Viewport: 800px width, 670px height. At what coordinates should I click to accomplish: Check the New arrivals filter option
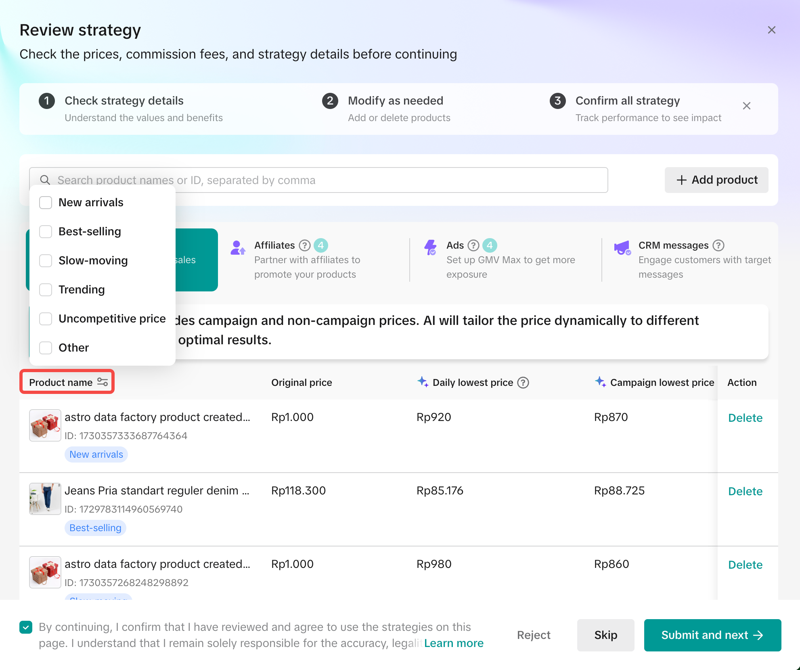46,203
